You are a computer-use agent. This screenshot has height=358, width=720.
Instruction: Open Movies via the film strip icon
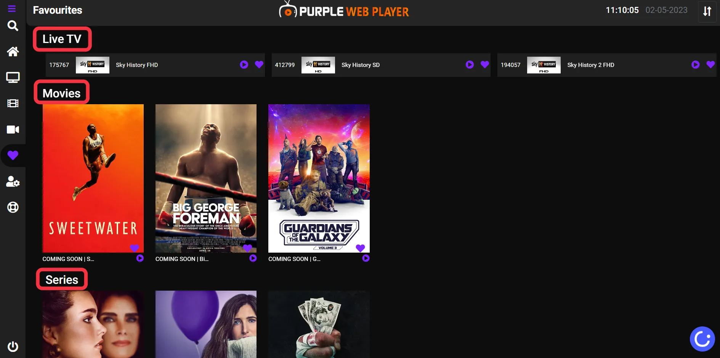[x=13, y=103]
